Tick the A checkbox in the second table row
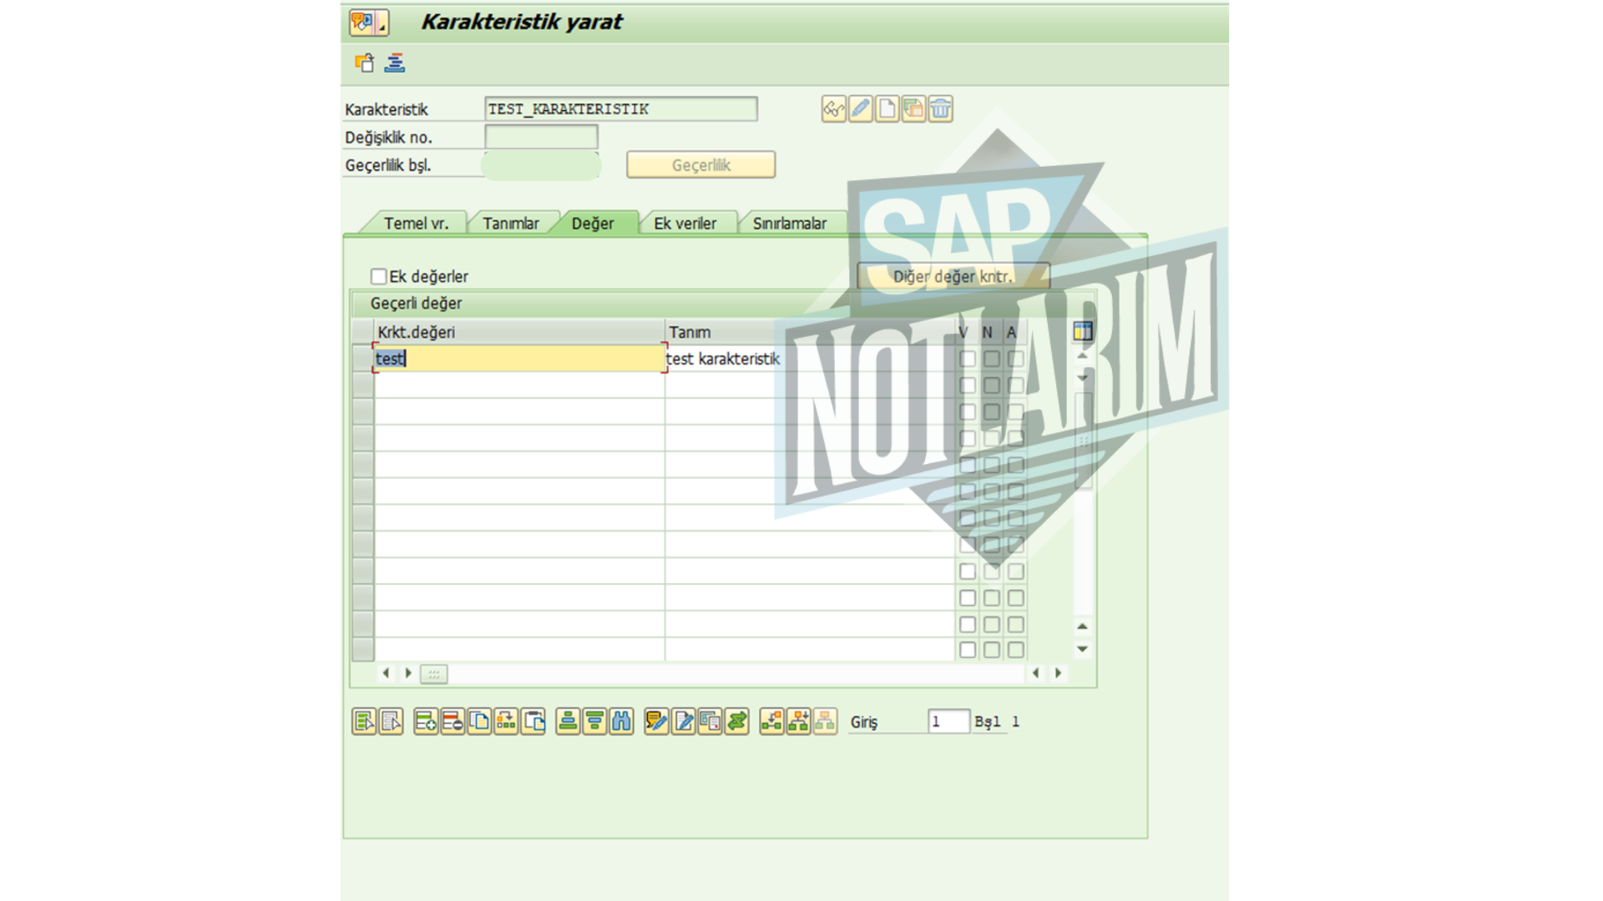The height and width of the screenshot is (901, 1603). pyautogui.click(x=1015, y=385)
